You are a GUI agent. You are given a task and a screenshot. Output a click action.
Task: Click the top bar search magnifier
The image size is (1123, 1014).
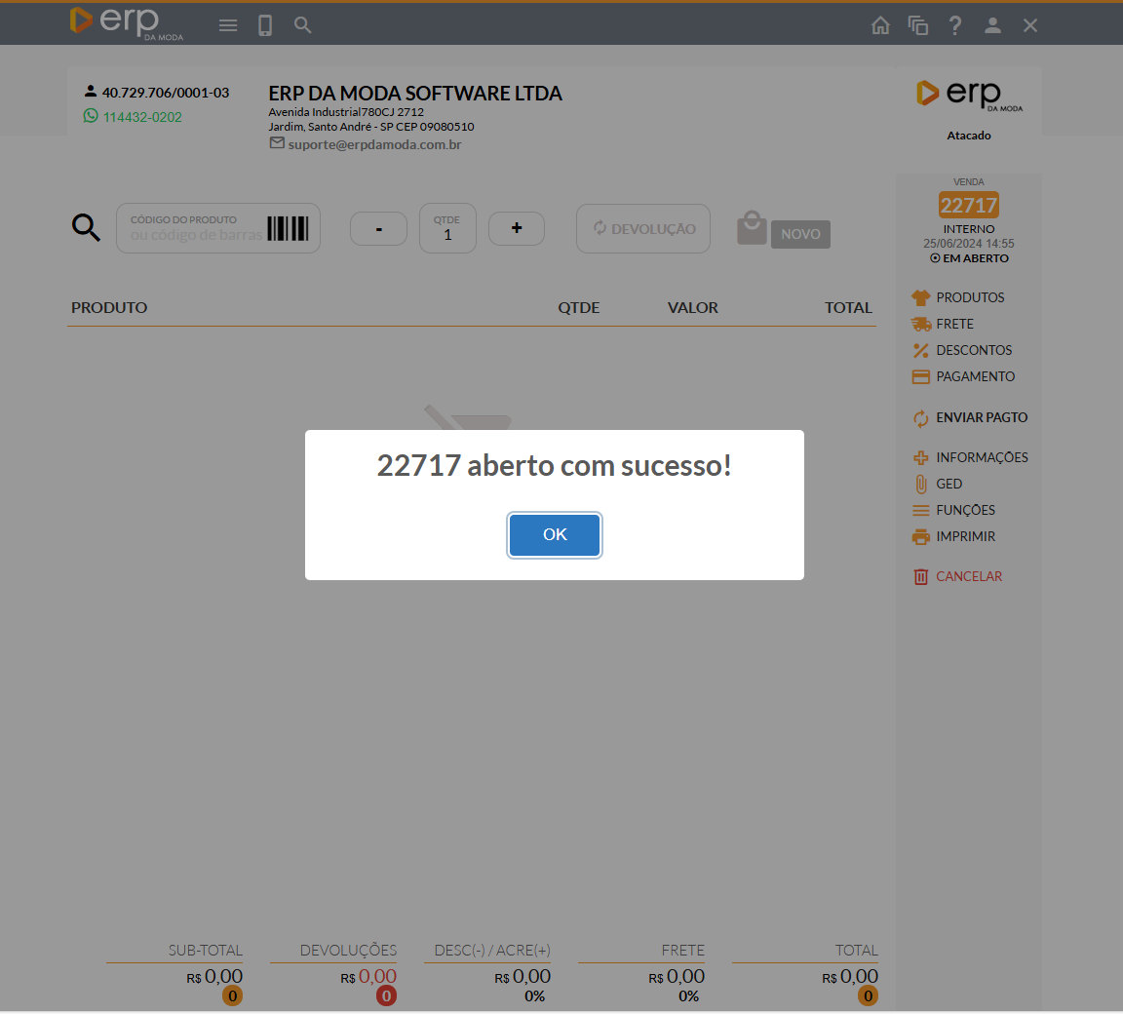pos(303,25)
